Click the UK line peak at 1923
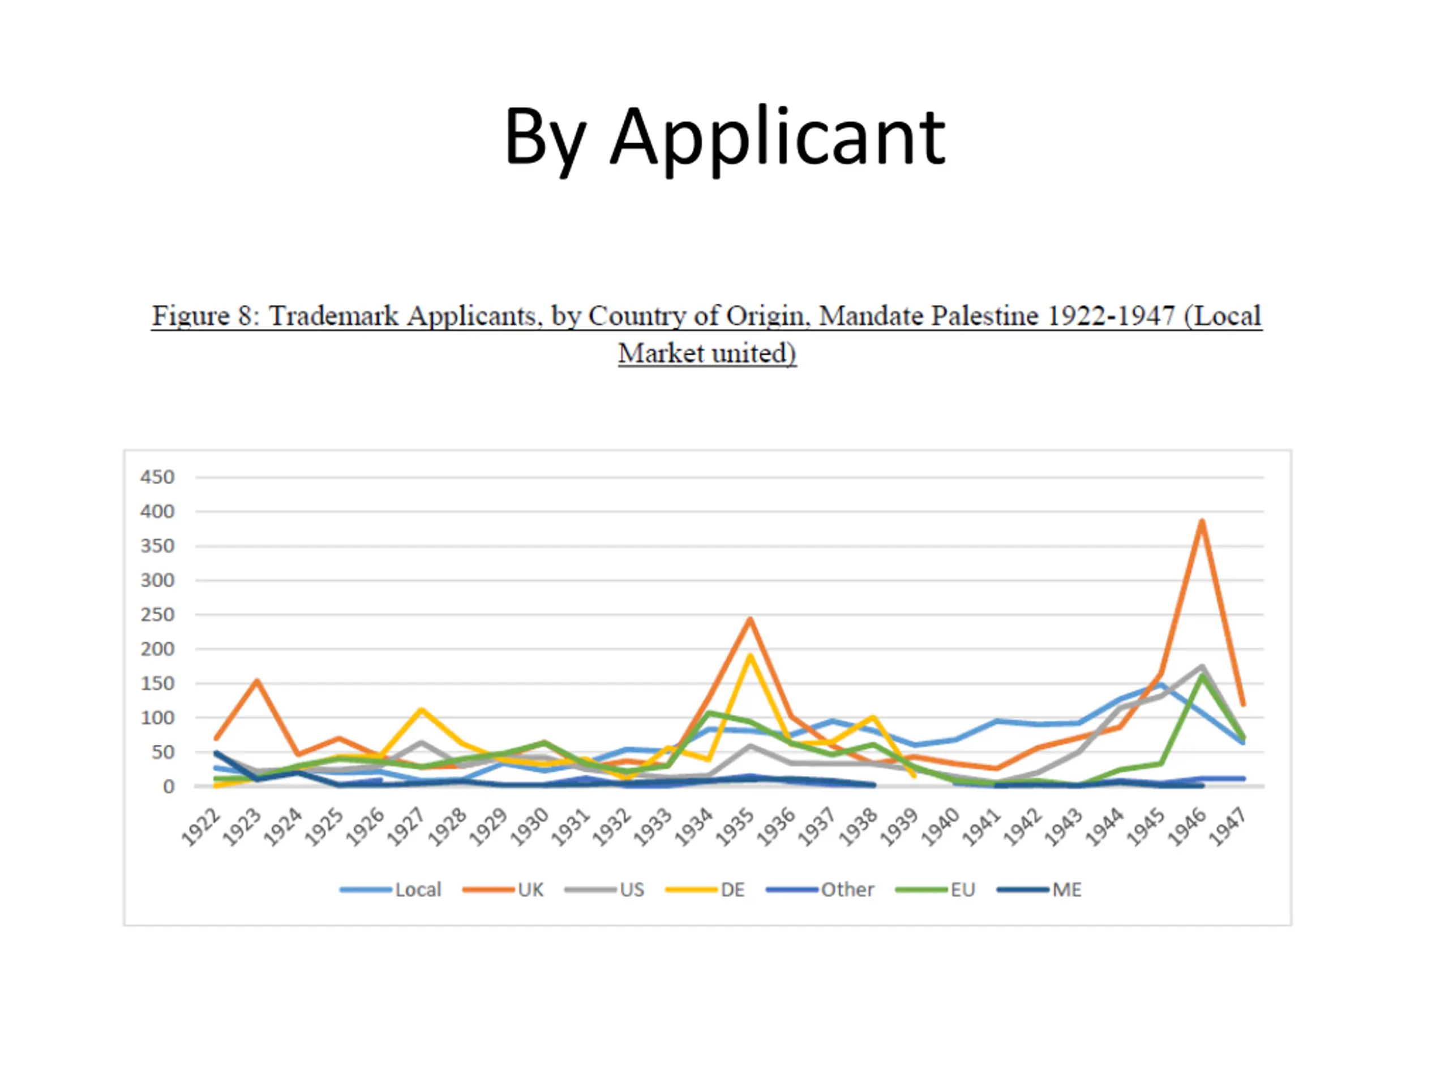The image size is (1449, 1086). coord(257,681)
